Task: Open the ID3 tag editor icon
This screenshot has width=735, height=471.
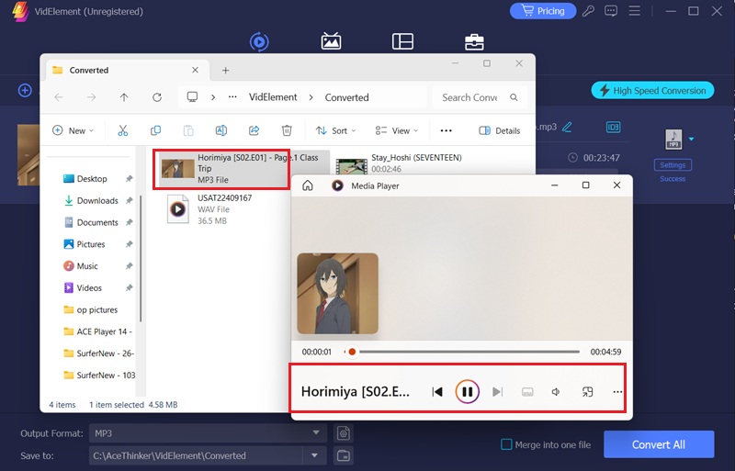Action: tap(613, 127)
